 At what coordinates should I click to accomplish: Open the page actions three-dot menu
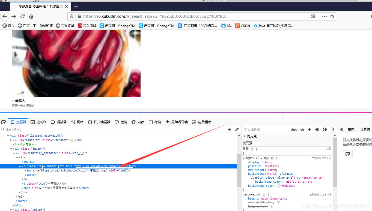324,16
